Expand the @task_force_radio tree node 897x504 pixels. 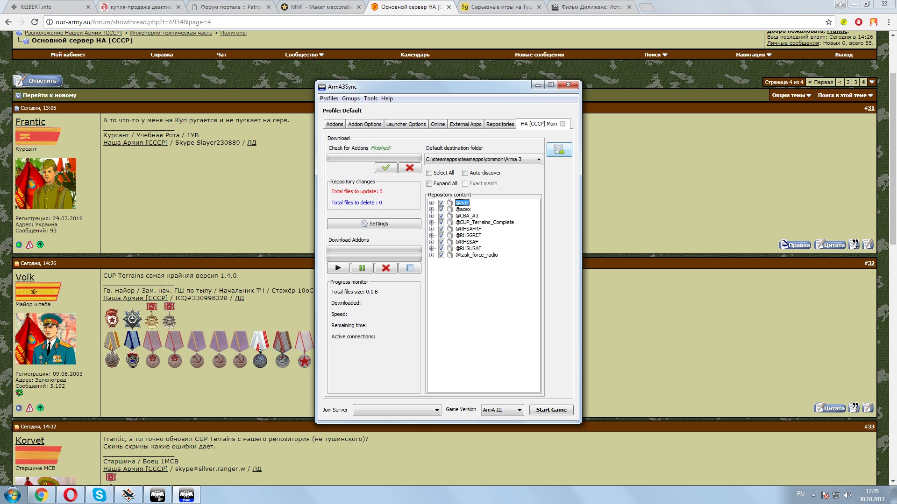[x=432, y=255]
